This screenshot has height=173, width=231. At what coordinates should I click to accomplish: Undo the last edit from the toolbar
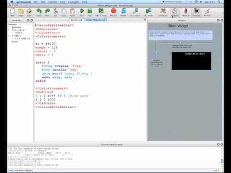tap(39, 12)
